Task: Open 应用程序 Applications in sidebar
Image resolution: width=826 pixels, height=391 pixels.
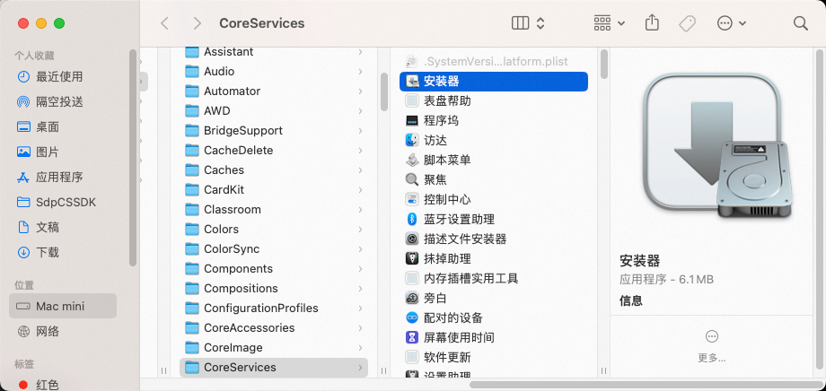Action: 59,177
